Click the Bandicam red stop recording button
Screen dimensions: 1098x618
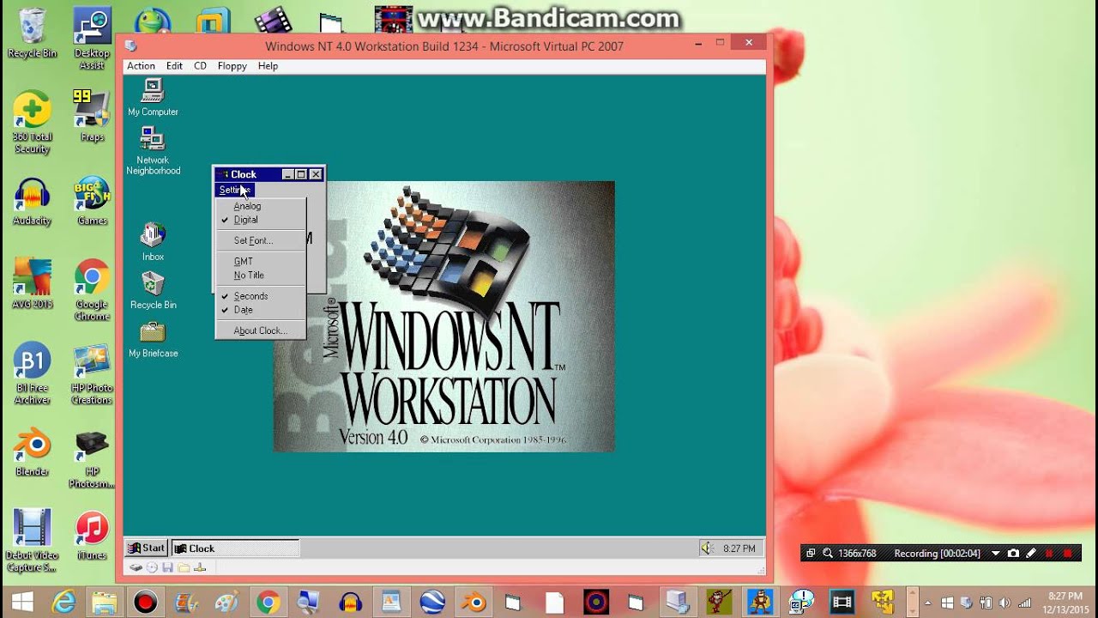coord(1066,554)
